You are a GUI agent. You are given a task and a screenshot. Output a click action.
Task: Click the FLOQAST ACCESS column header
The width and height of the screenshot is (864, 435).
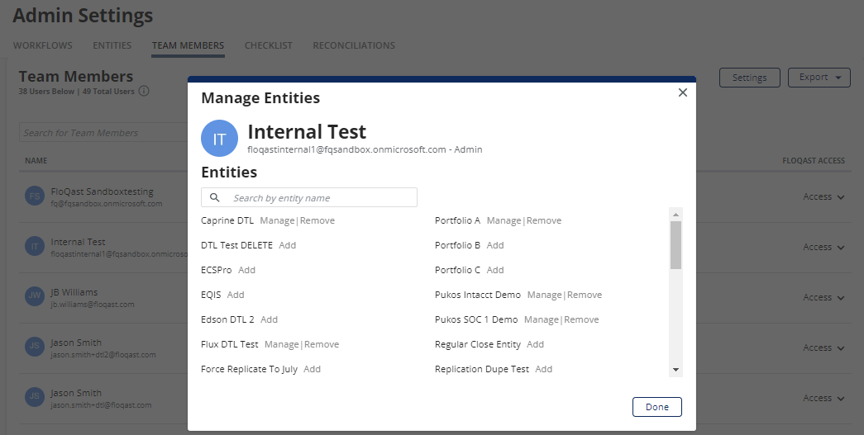(x=814, y=161)
